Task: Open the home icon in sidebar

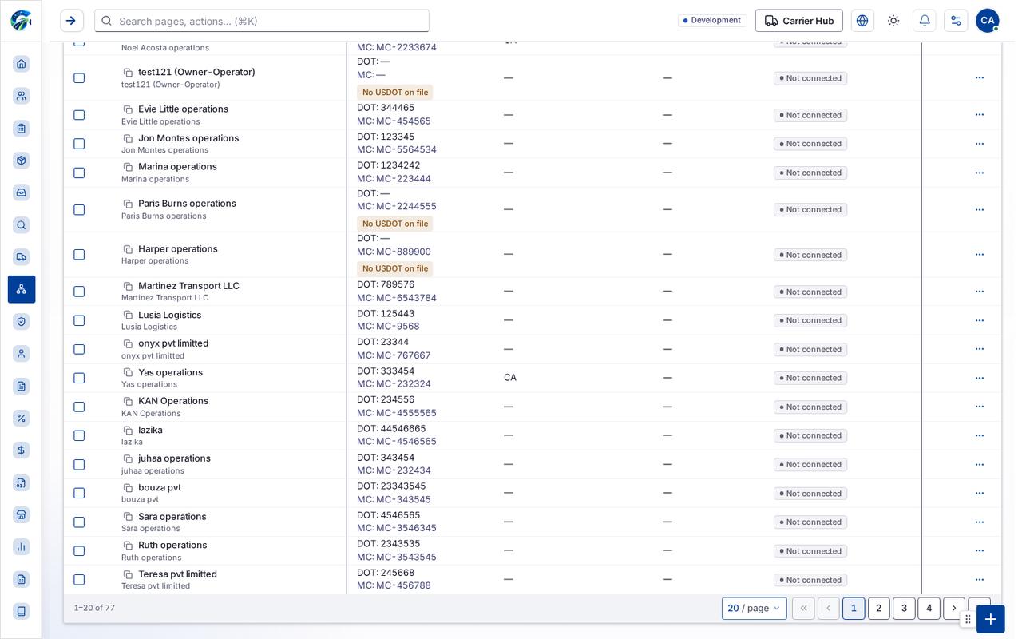Action: pyautogui.click(x=22, y=64)
